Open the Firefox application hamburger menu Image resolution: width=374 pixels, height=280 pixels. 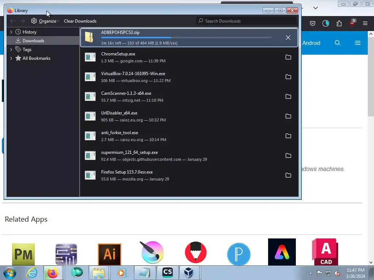pos(365,23)
